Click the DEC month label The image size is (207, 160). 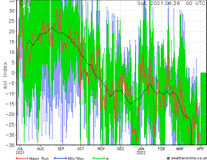pyautogui.click(x=121, y=149)
